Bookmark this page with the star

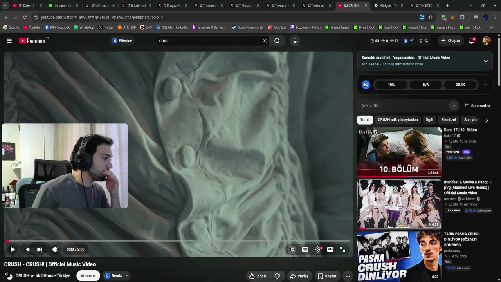(430, 17)
